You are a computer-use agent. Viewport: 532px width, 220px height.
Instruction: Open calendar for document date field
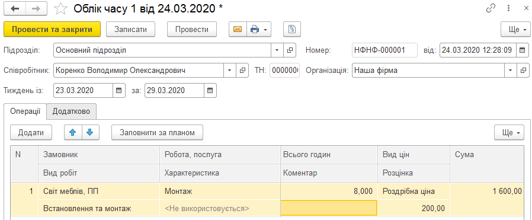tap(523, 50)
